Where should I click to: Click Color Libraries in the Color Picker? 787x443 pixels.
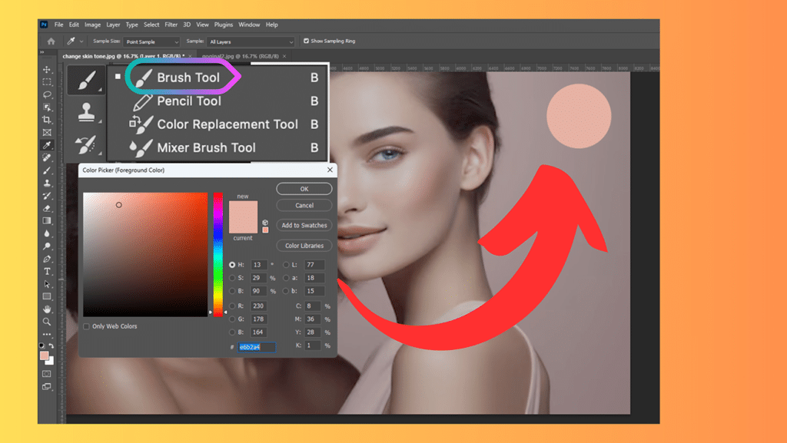pos(304,245)
